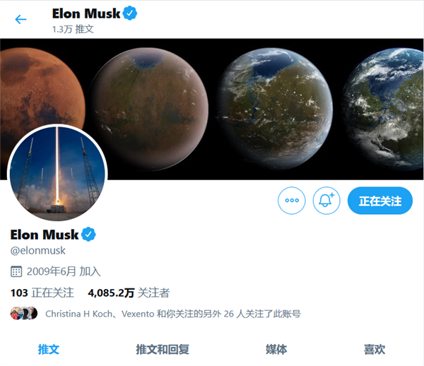Toggle the 正在关注 following button
This screenshot has height=366, width=424.
[x=380, y=201]
